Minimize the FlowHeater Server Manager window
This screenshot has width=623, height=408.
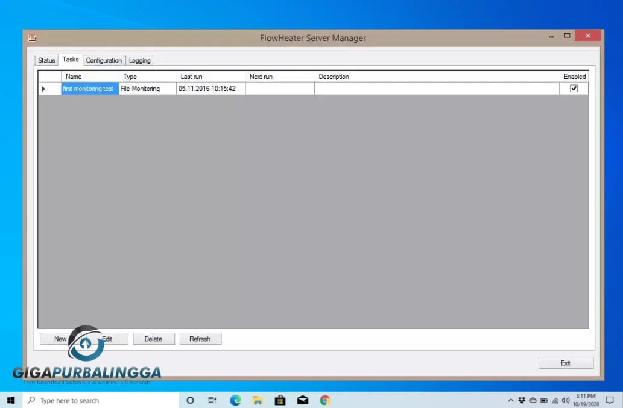[551, 36]
